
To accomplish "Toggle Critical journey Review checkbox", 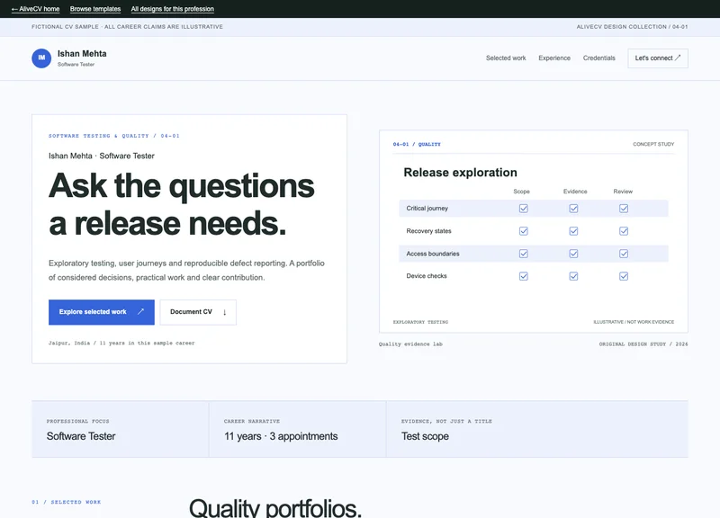I will click(x=624, y=209).
